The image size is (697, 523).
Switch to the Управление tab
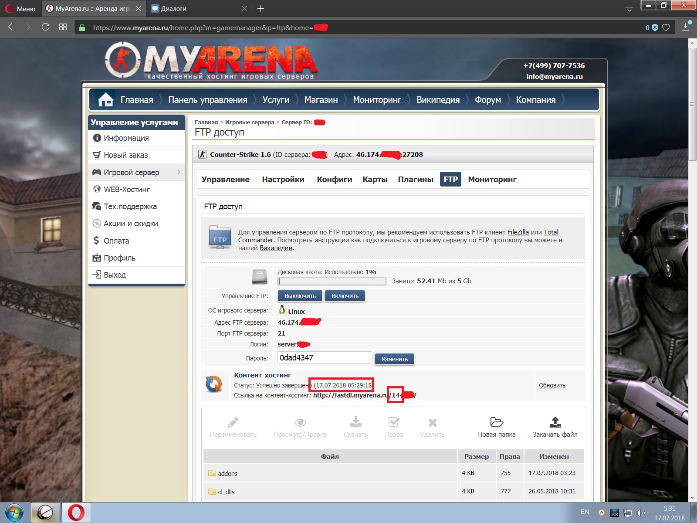click(226, 180)
